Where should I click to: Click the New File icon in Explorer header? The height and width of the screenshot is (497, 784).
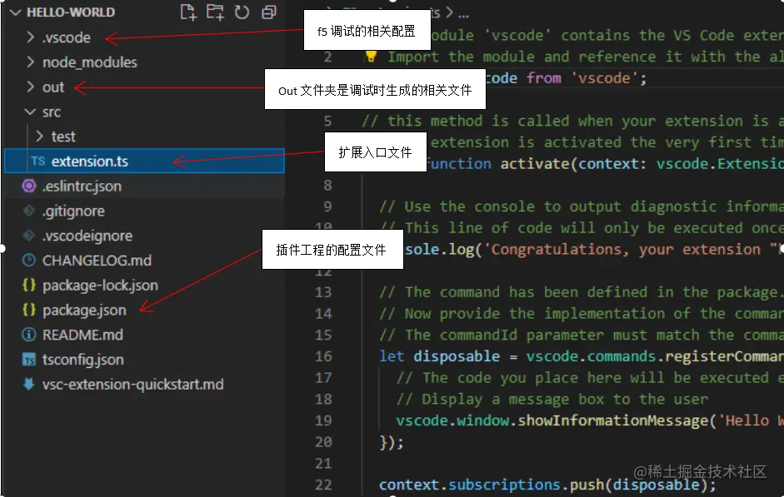(187, 12)
